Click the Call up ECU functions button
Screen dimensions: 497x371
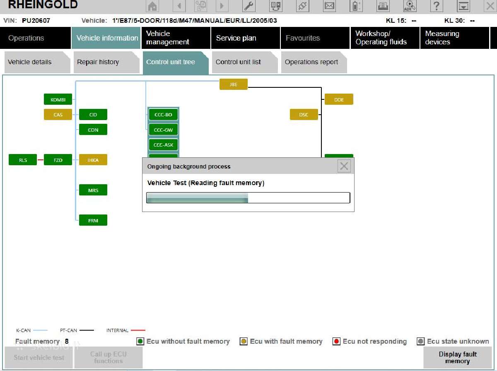click(x=109, y=357)
